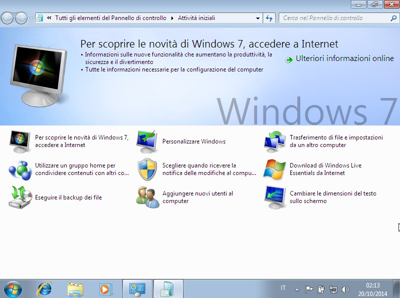Switch to Control Panel taskbar button
This screenshot has height=298, width=400.
click(x=137, y=289)
